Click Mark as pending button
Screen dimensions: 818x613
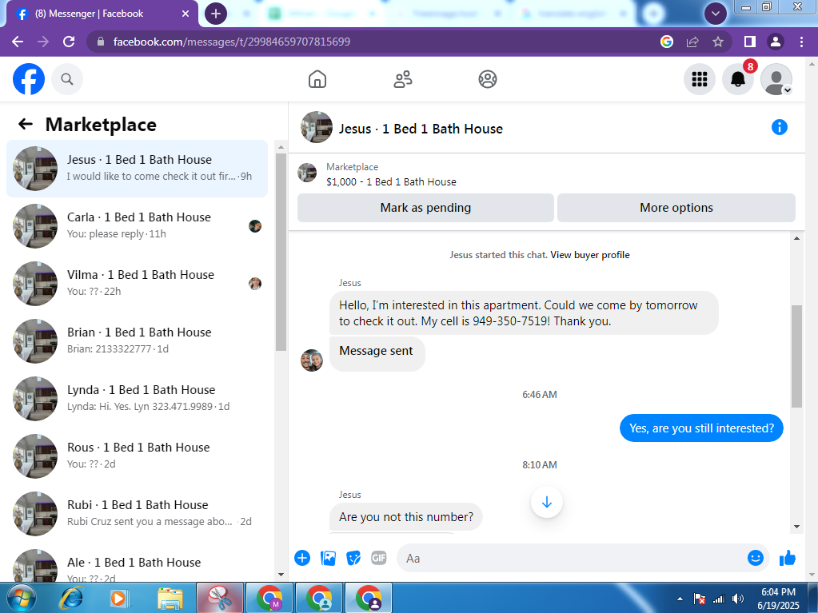(425, 208)
